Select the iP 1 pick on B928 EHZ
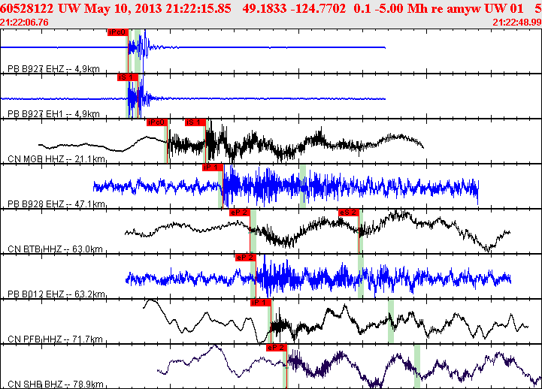This screenshot has height=389, width=542. coord(213,167)
